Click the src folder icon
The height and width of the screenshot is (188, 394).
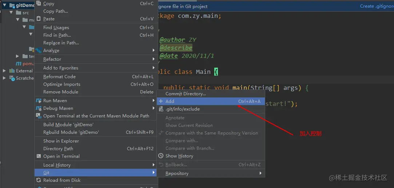18,13
